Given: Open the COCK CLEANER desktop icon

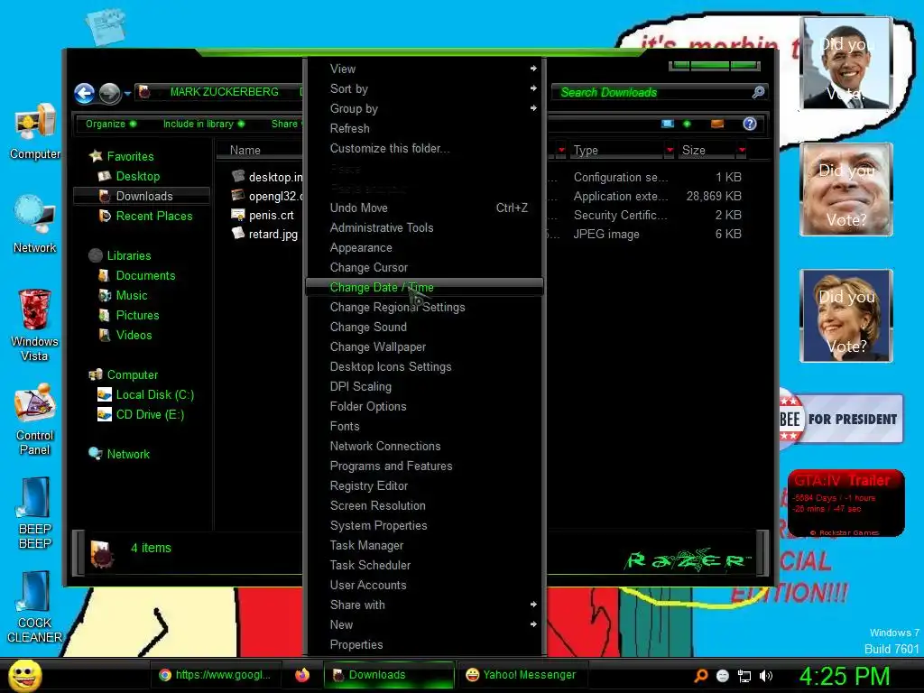Looking at the screenshot, I should (35, 607).
